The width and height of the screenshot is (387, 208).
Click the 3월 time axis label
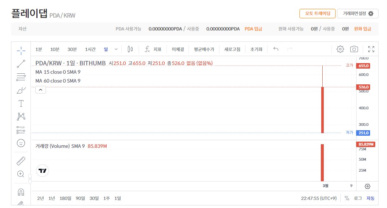pos(326,186)
